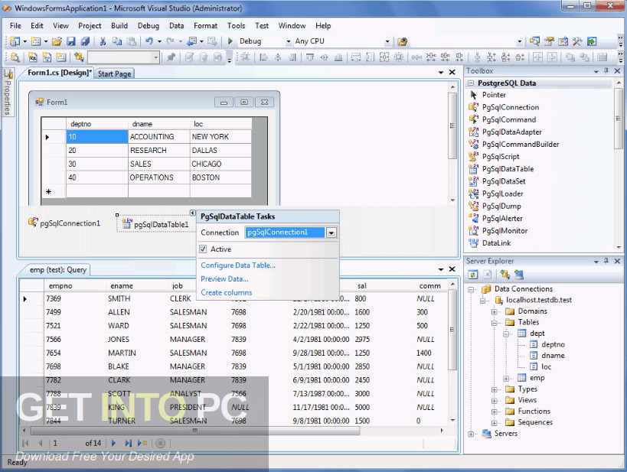Pin the Toolbox panel

(606, 70)
